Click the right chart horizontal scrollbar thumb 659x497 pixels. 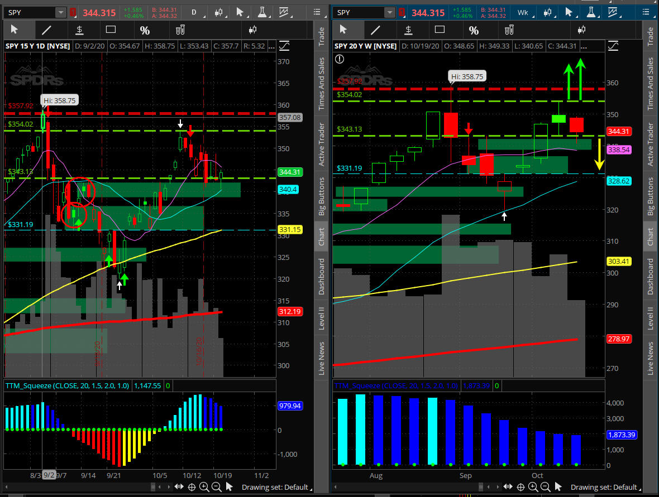point(481,487)
